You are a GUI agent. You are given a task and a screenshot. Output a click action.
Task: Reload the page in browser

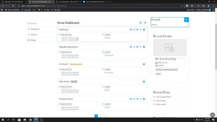13,6
